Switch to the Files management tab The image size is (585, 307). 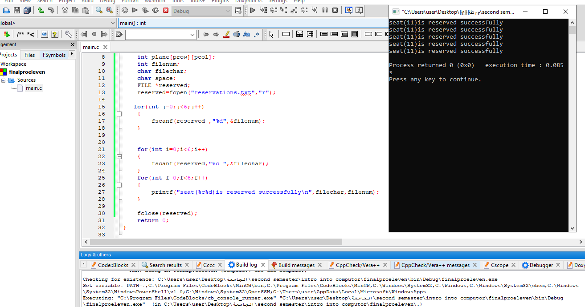[29, 55]
